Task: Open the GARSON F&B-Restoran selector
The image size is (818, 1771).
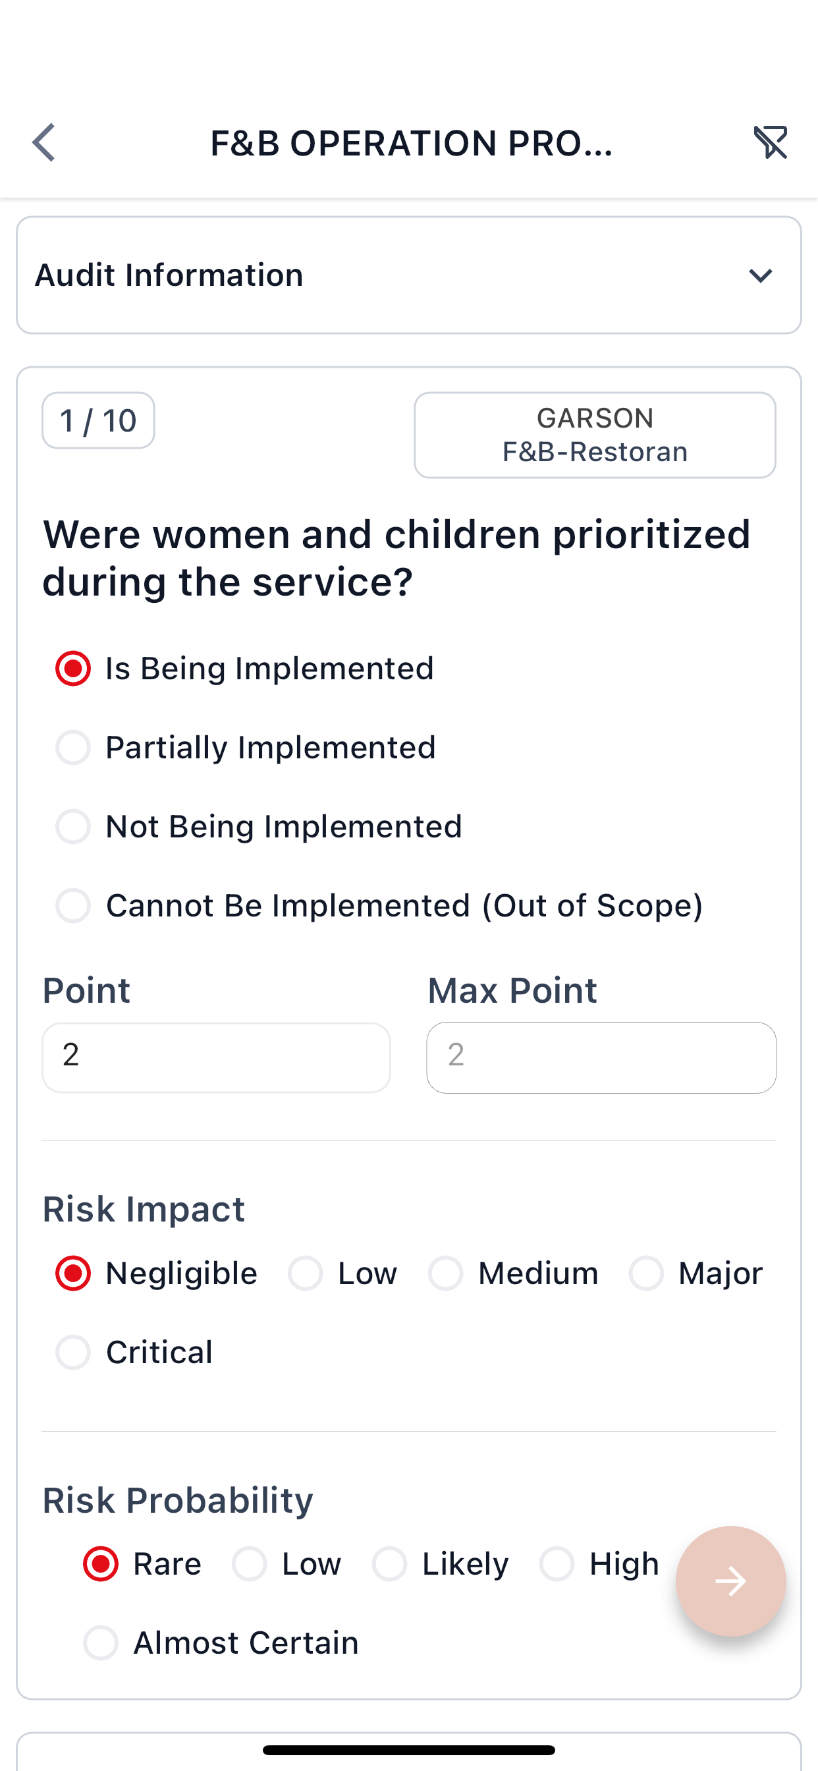Action: click(595, 436)
